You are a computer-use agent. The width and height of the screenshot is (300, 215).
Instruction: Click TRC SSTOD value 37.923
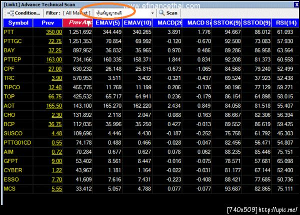(262, 78)
